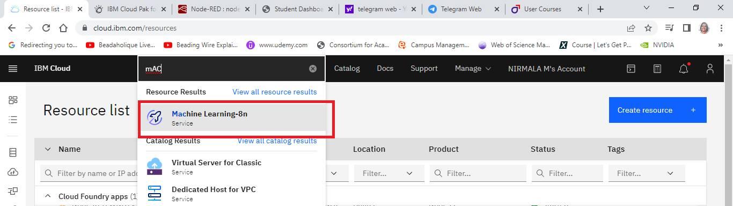Open the IBM Cloud Shell icon
The image size is (733, 206).
[631, 69]
